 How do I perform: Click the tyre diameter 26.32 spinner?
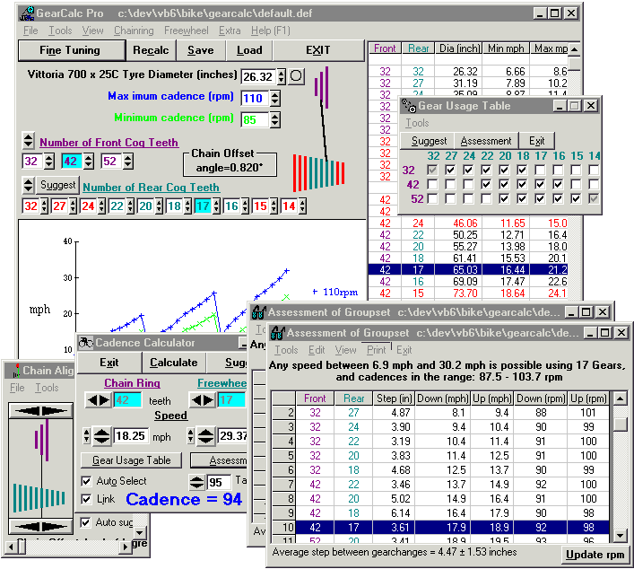coord(281,76)
